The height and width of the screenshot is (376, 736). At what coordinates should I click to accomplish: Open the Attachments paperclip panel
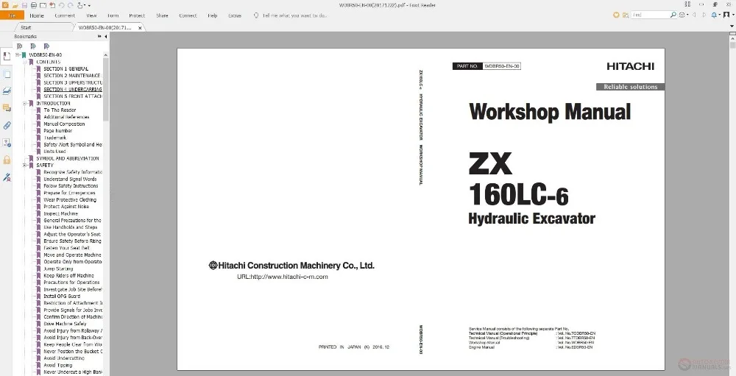[x=7, y=125]
